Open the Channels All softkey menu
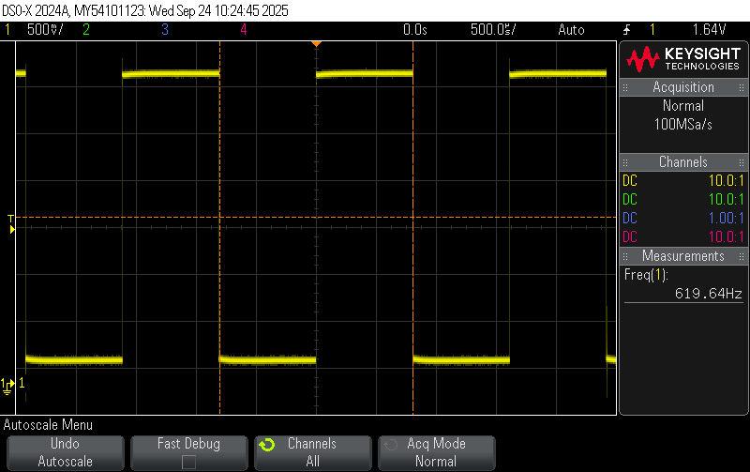 312,452
